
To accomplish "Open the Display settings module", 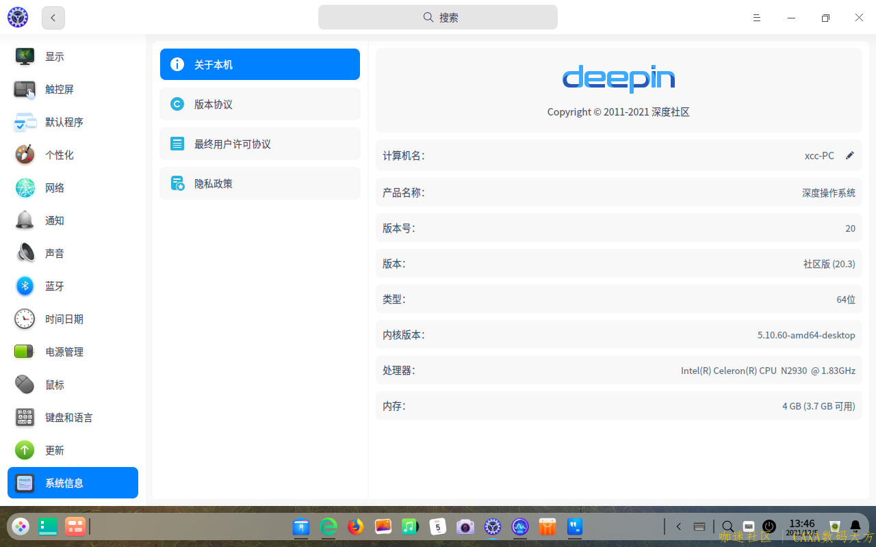I will click(x=73, y=57).
